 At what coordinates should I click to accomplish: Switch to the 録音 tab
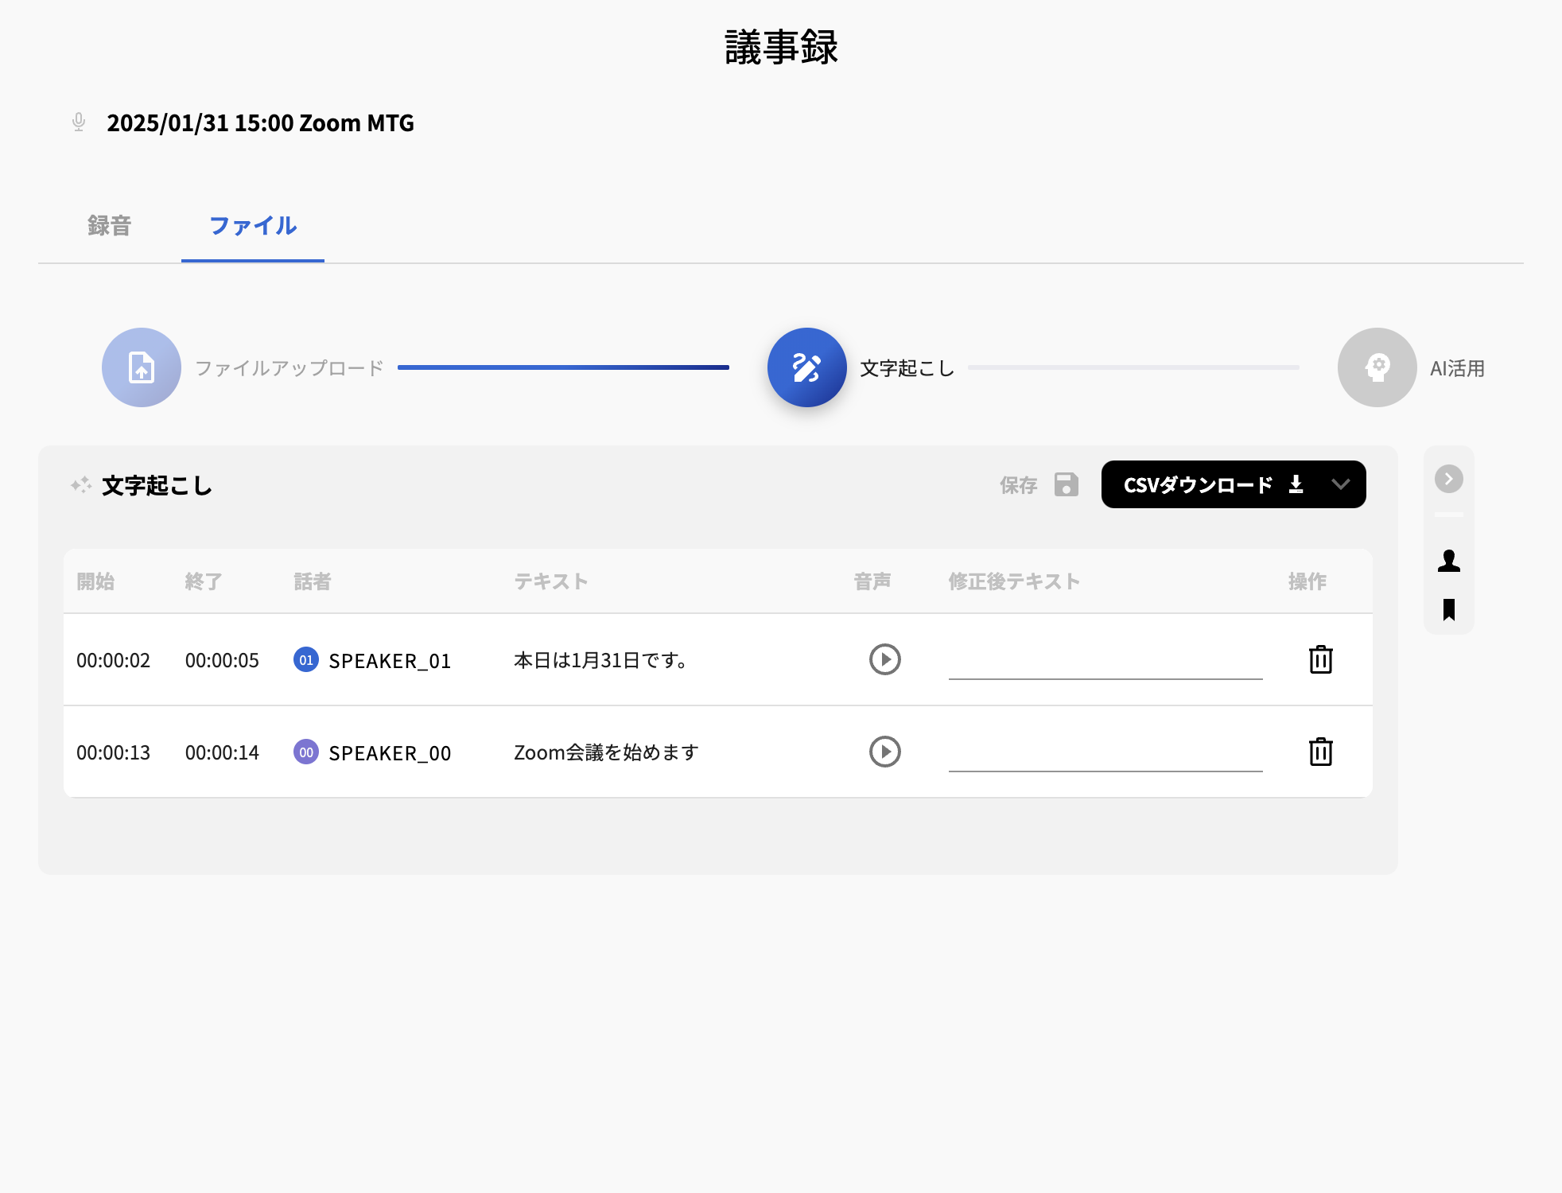(x=109, y=226)
